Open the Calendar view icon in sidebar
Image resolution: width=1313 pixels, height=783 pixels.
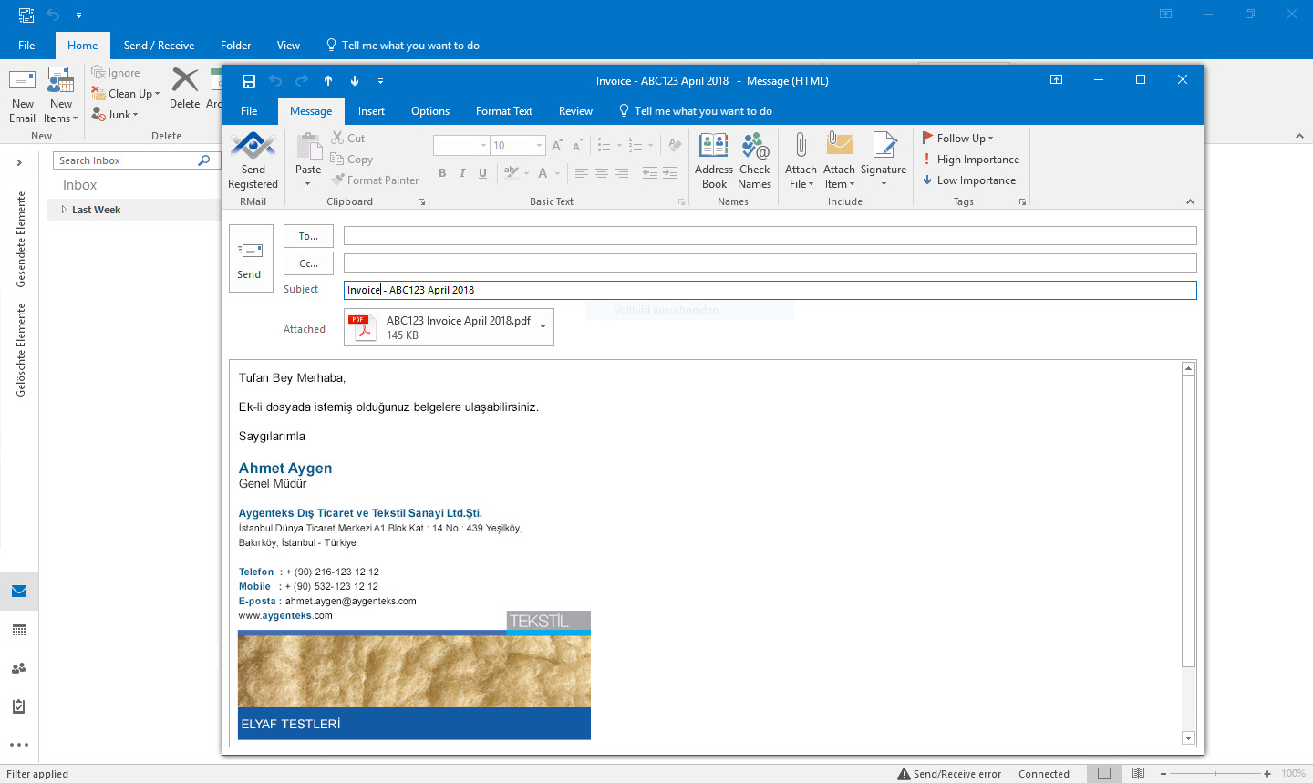19,630
